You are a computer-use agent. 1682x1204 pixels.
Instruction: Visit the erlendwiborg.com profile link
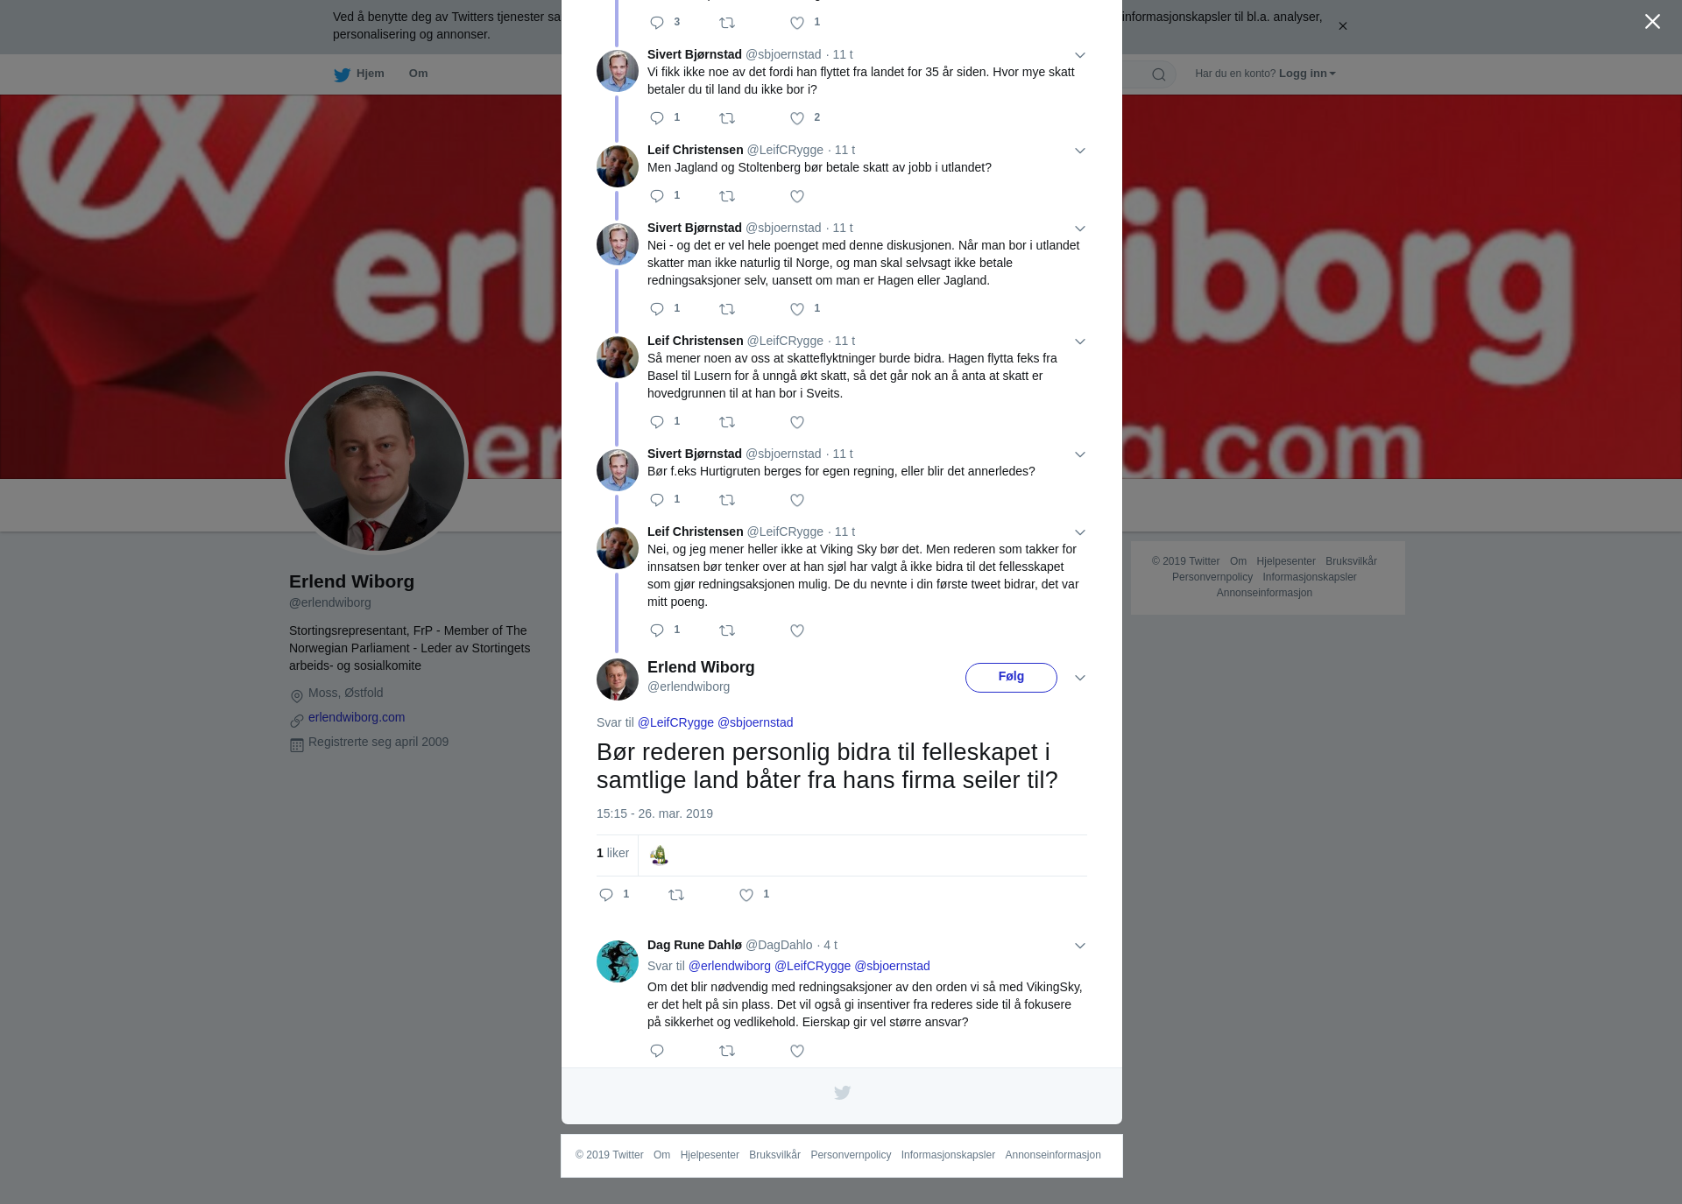[357, 717]
